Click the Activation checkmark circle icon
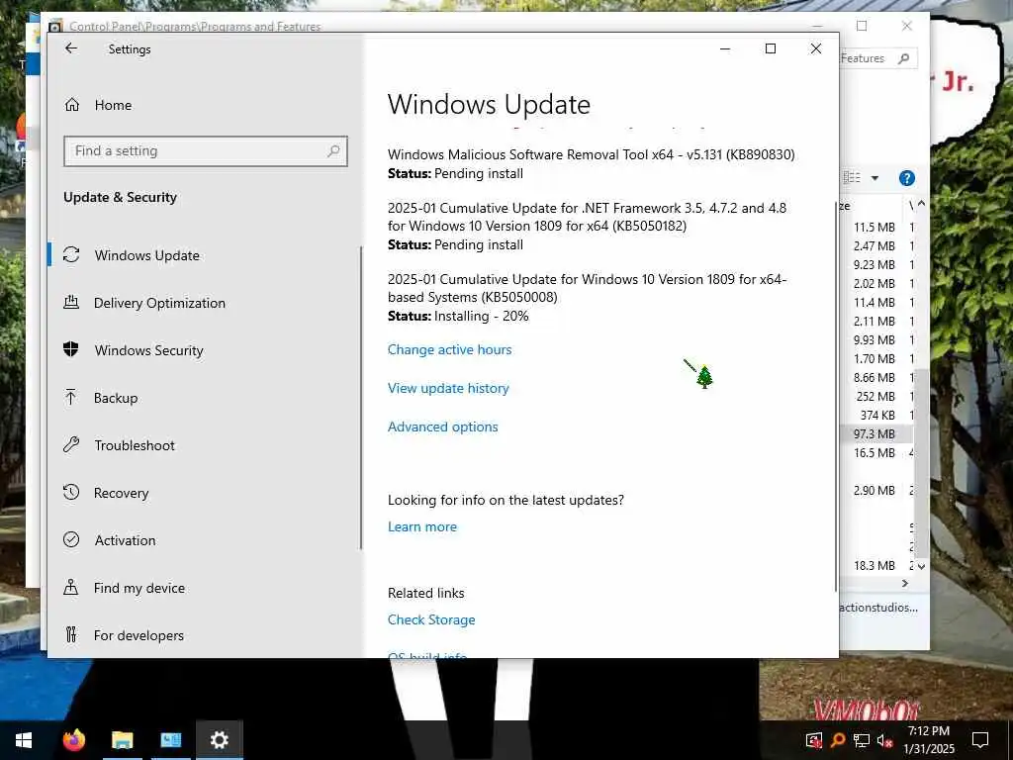This screenshot has height=760, width=1013. click(x=71, y=539)
